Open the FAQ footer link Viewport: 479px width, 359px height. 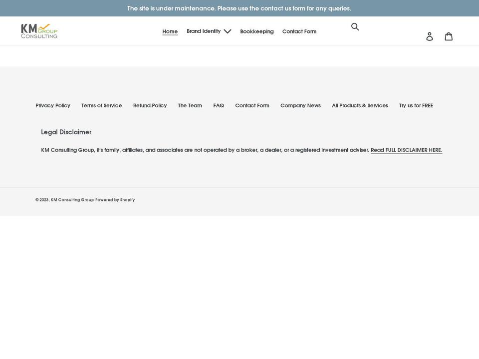tap(219, 105)
